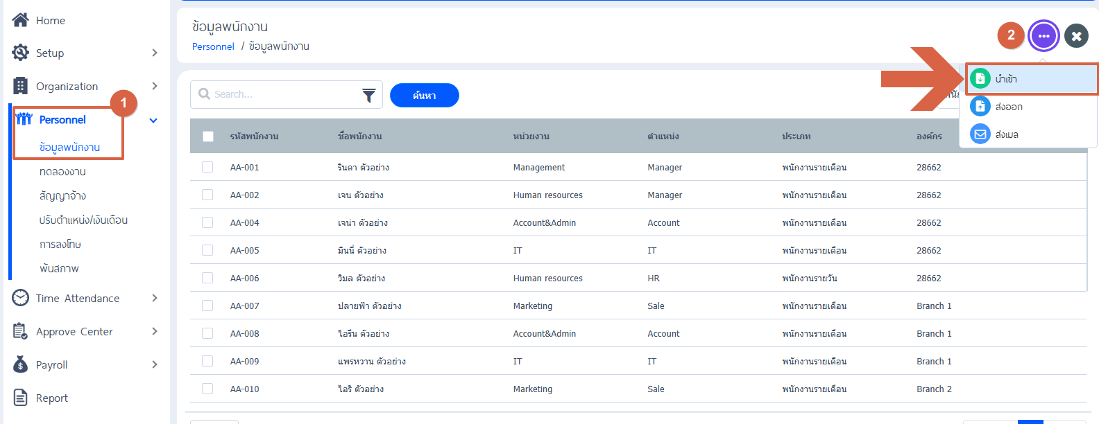Image resolution: width=1099 pixels, height=424 pixels.
Task: Click the name แพรหวาน ตัวอย่าง
Action: tap(372, 361)
